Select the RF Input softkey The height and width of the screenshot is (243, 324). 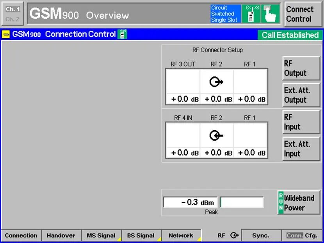[x=301, y=122]
